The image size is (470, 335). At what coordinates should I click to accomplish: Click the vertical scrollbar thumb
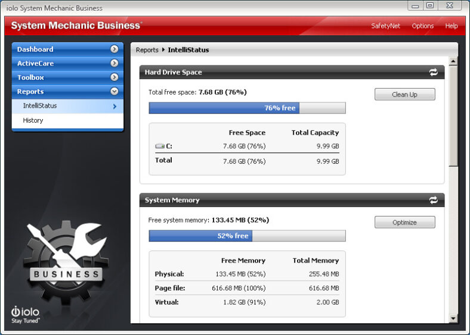click(x=453, y=116)
